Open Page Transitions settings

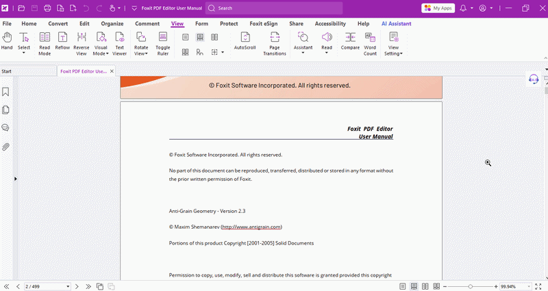pyautogui.click(x=275, y=44)
